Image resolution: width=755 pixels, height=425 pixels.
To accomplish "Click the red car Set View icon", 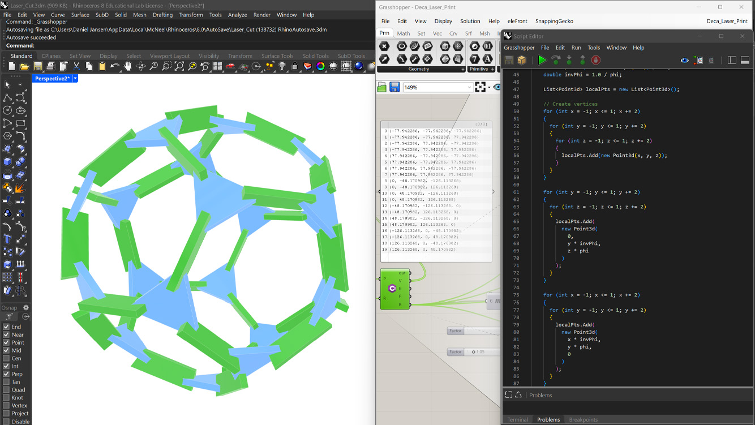I will click(230, 66).
